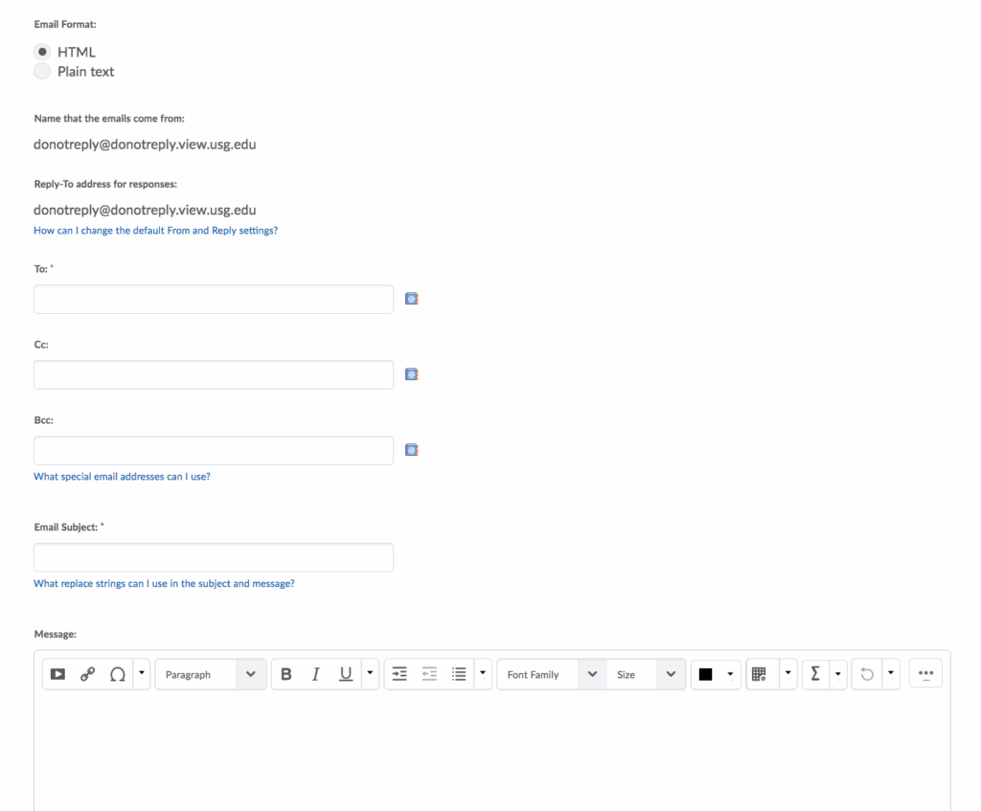The image size is (981, 811).
Task: Click the Insert Stuff media icon
Action: click(x=57, y=674)
